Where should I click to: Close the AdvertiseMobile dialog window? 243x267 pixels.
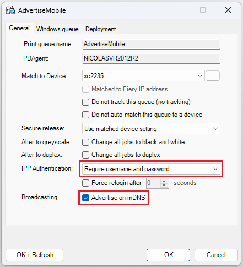(228, 10)
